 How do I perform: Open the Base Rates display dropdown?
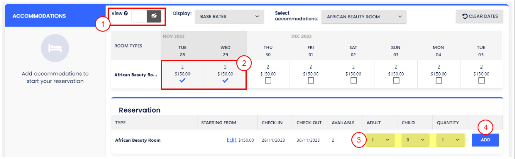click(229, 17)
